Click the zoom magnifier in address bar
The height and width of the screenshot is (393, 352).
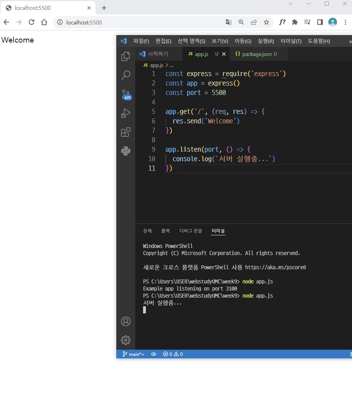coord(241,22)
